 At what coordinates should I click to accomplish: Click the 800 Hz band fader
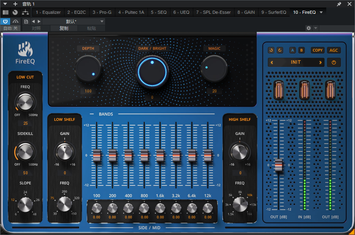(144, 155)
